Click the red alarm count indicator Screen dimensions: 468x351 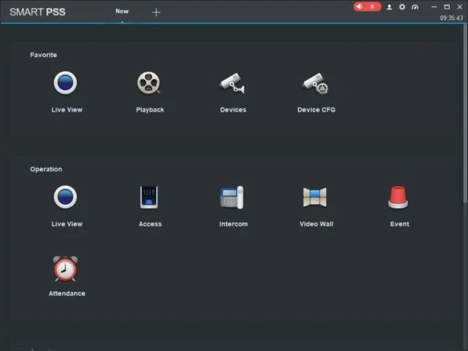click(367, 7)
